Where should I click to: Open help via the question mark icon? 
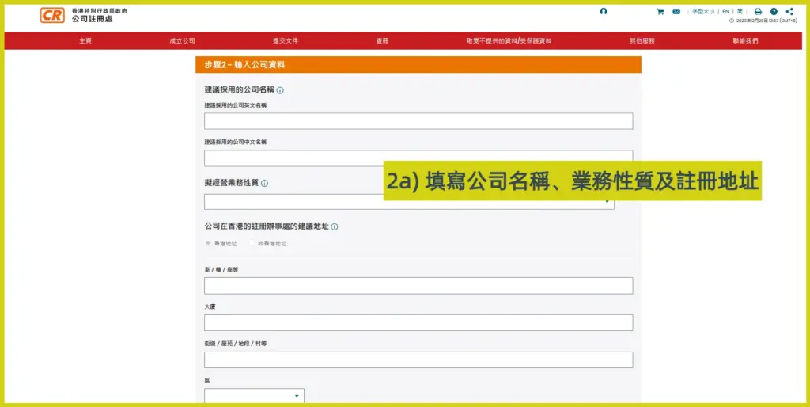tap(774, 12)
